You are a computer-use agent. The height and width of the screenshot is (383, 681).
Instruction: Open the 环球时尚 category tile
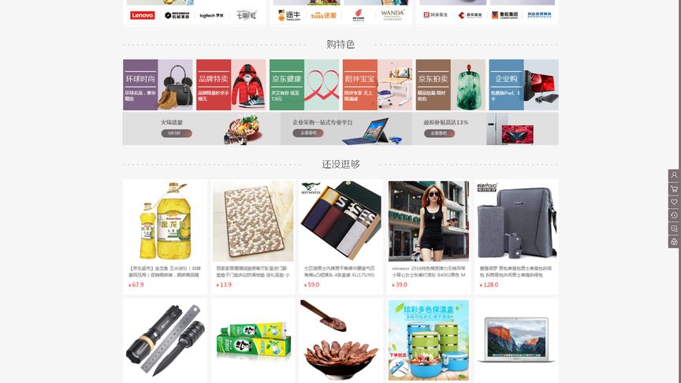158,84
